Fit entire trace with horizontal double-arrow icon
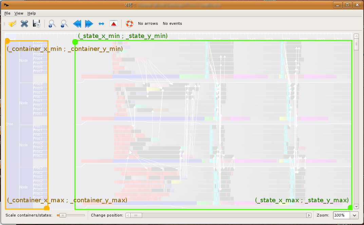Viewport: 364px width, 225px height. click(x=101, y=24)
